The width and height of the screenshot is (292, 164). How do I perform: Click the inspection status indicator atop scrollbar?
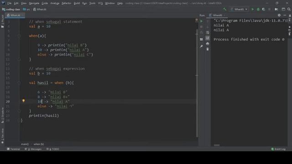tap(197, 20)
